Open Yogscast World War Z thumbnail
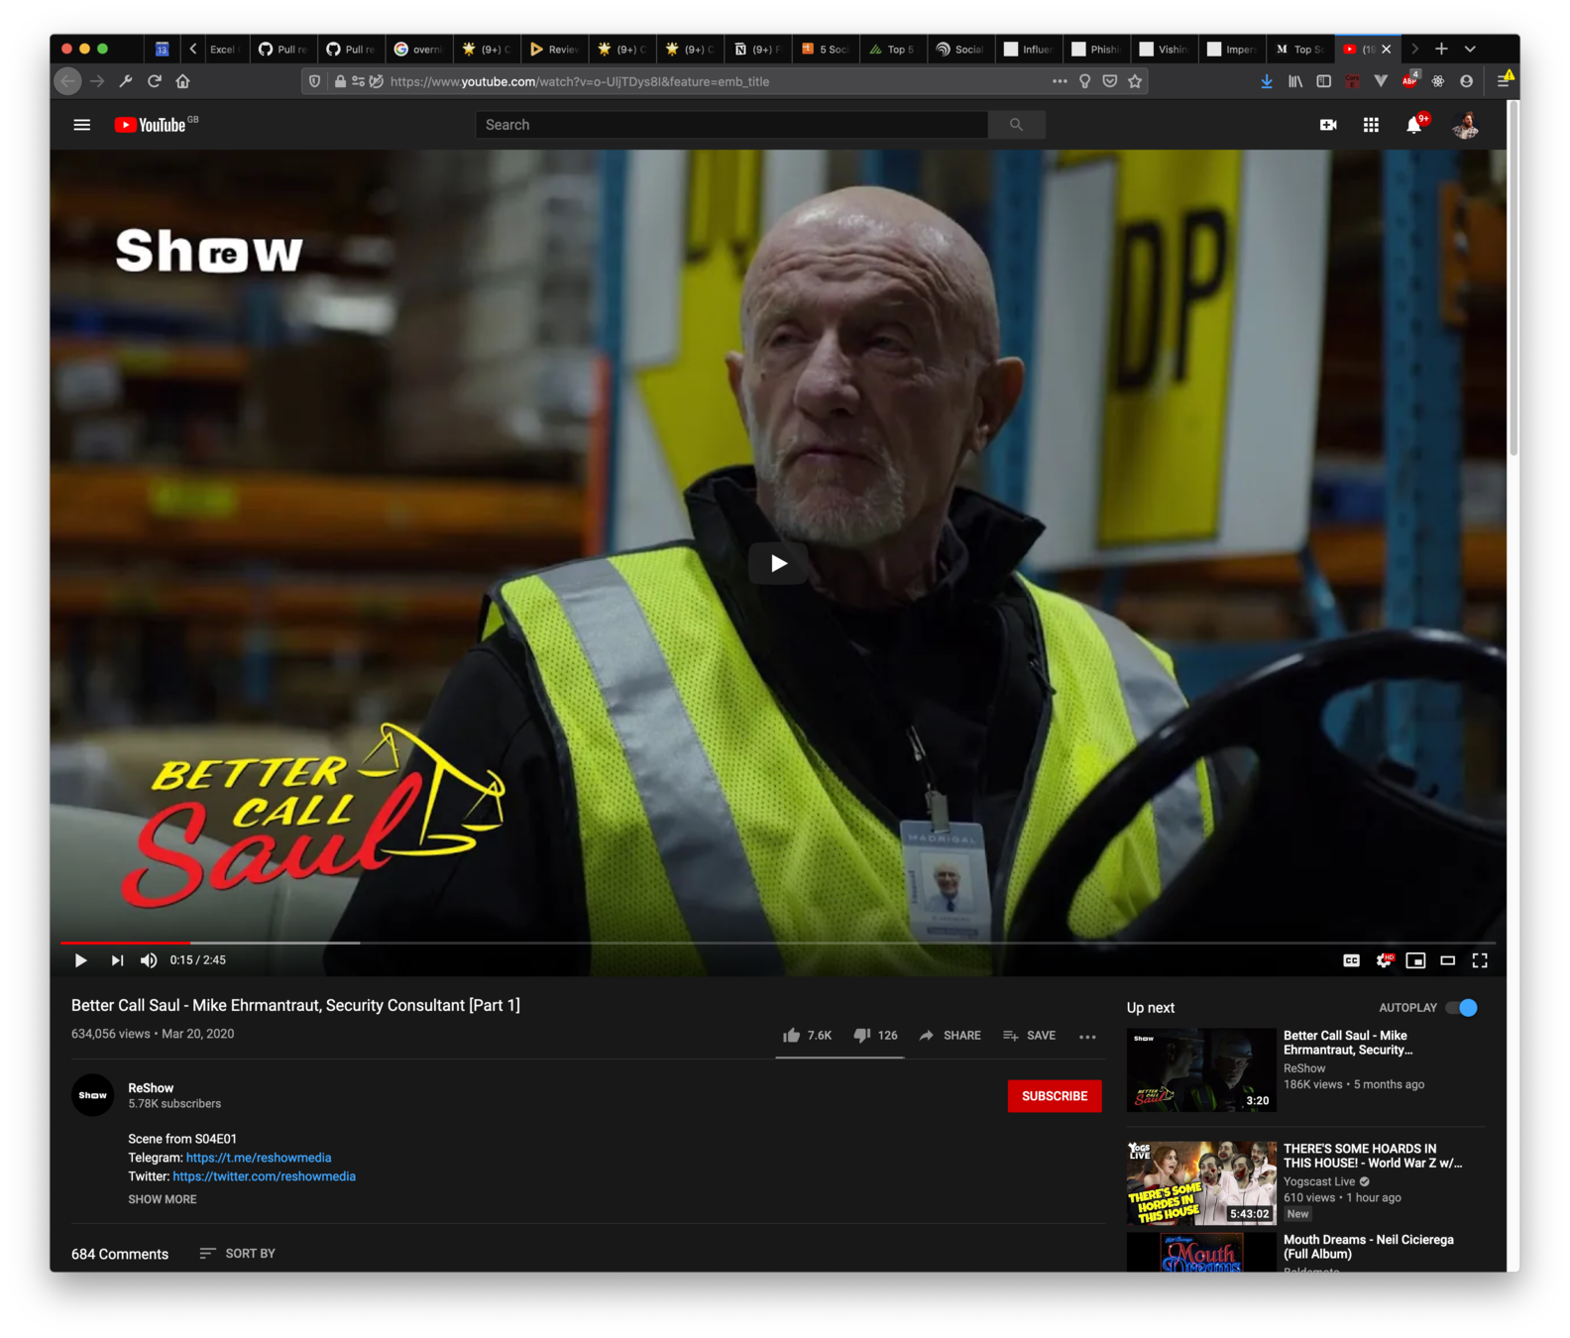Viewport: 1570px width, 1338px height. [1201, 1183]
